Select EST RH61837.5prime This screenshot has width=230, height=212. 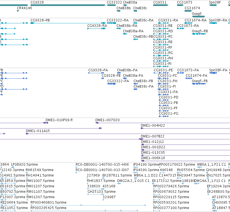click(88, 184)
